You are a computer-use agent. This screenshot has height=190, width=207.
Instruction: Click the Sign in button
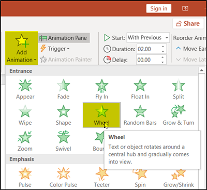(x=159, y=8)
